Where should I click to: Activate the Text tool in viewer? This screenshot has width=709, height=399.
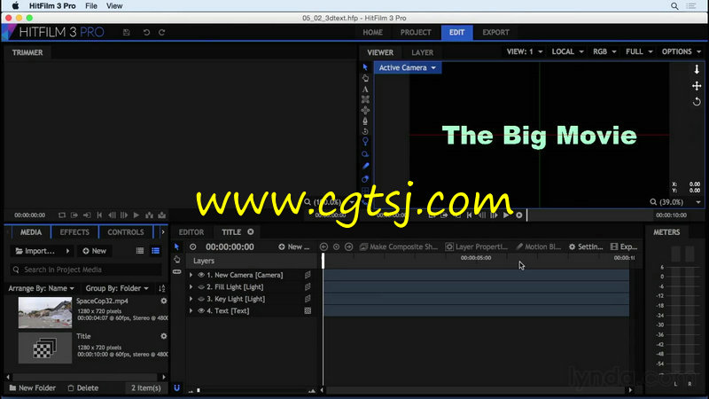[x=365, y=90]
